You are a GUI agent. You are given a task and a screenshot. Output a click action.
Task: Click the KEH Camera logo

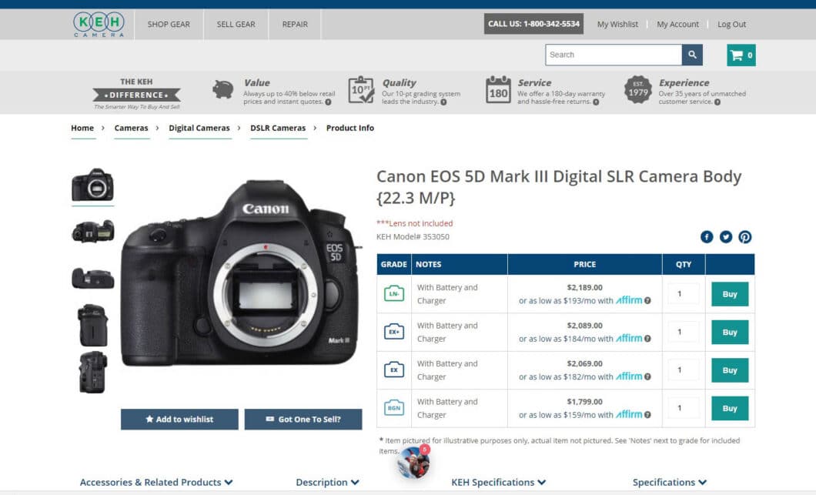point(99,24)
